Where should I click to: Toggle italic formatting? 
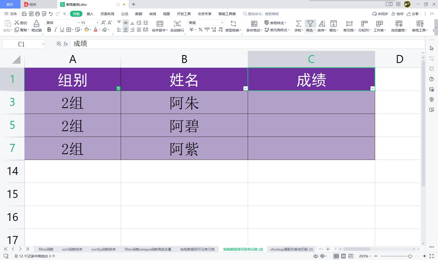point(55,30)
